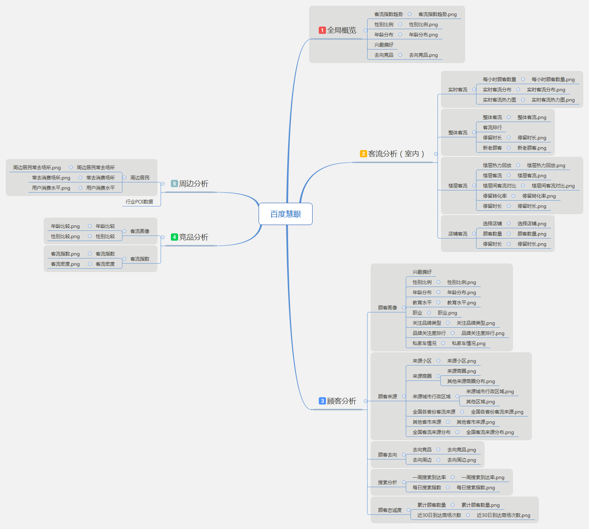Collapse the 搜索分析 subtopic toggle

coord(404,482)
